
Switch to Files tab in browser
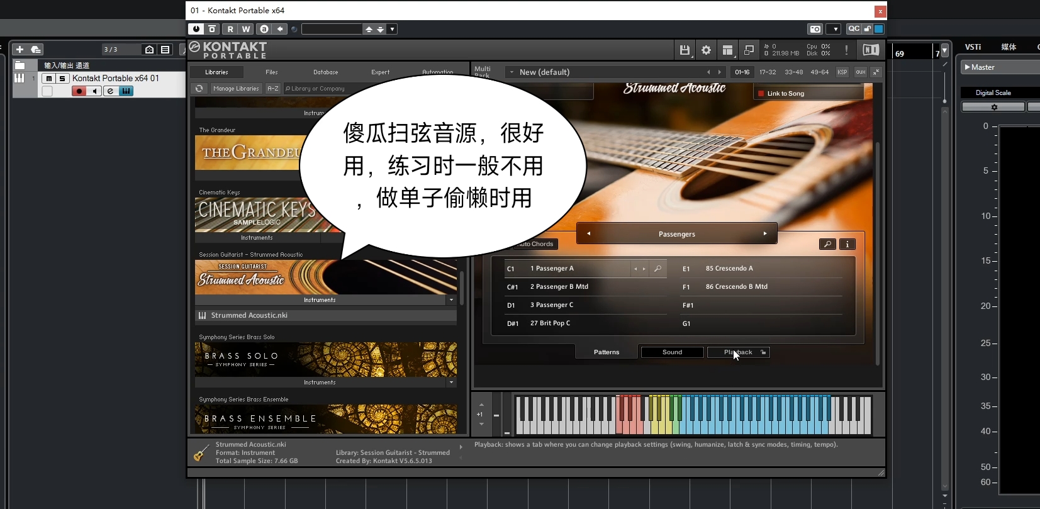(x=271, y=72)
